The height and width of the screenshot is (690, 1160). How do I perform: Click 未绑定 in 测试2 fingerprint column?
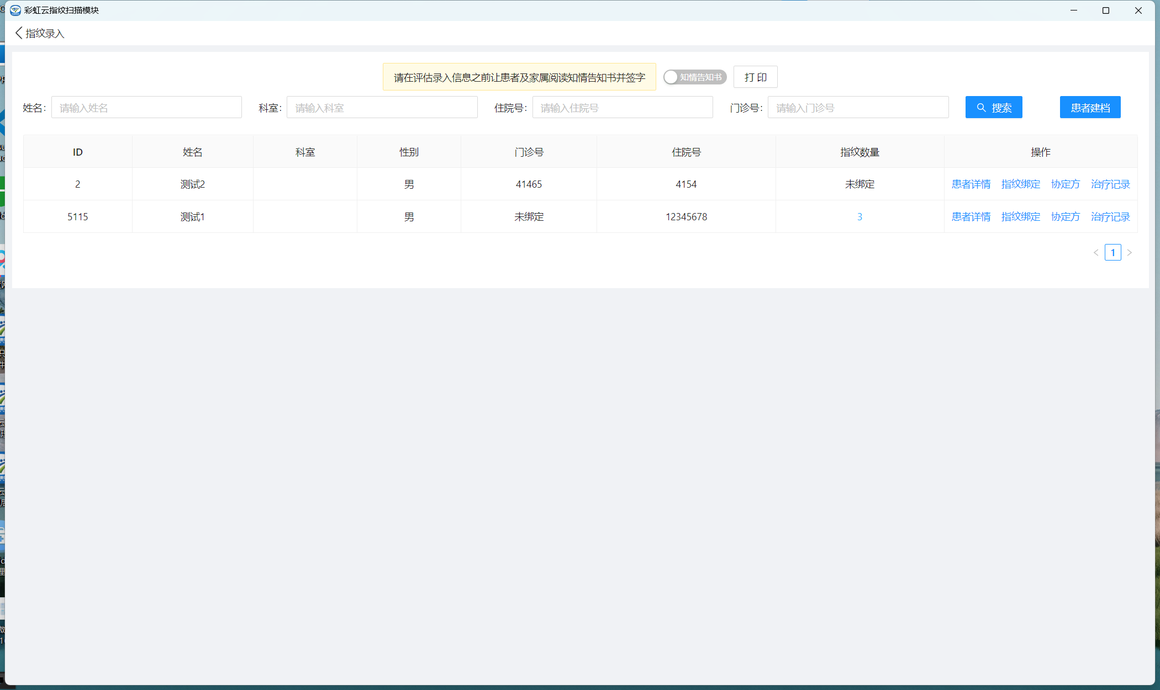click(x=860, y=184)
